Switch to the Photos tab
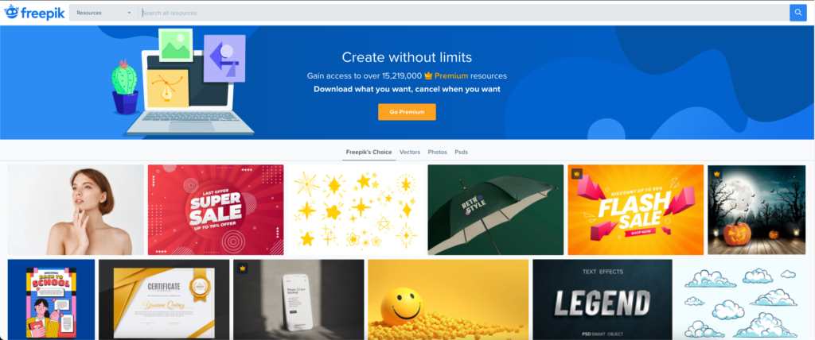The image size is (815, 340). point(437,152)
